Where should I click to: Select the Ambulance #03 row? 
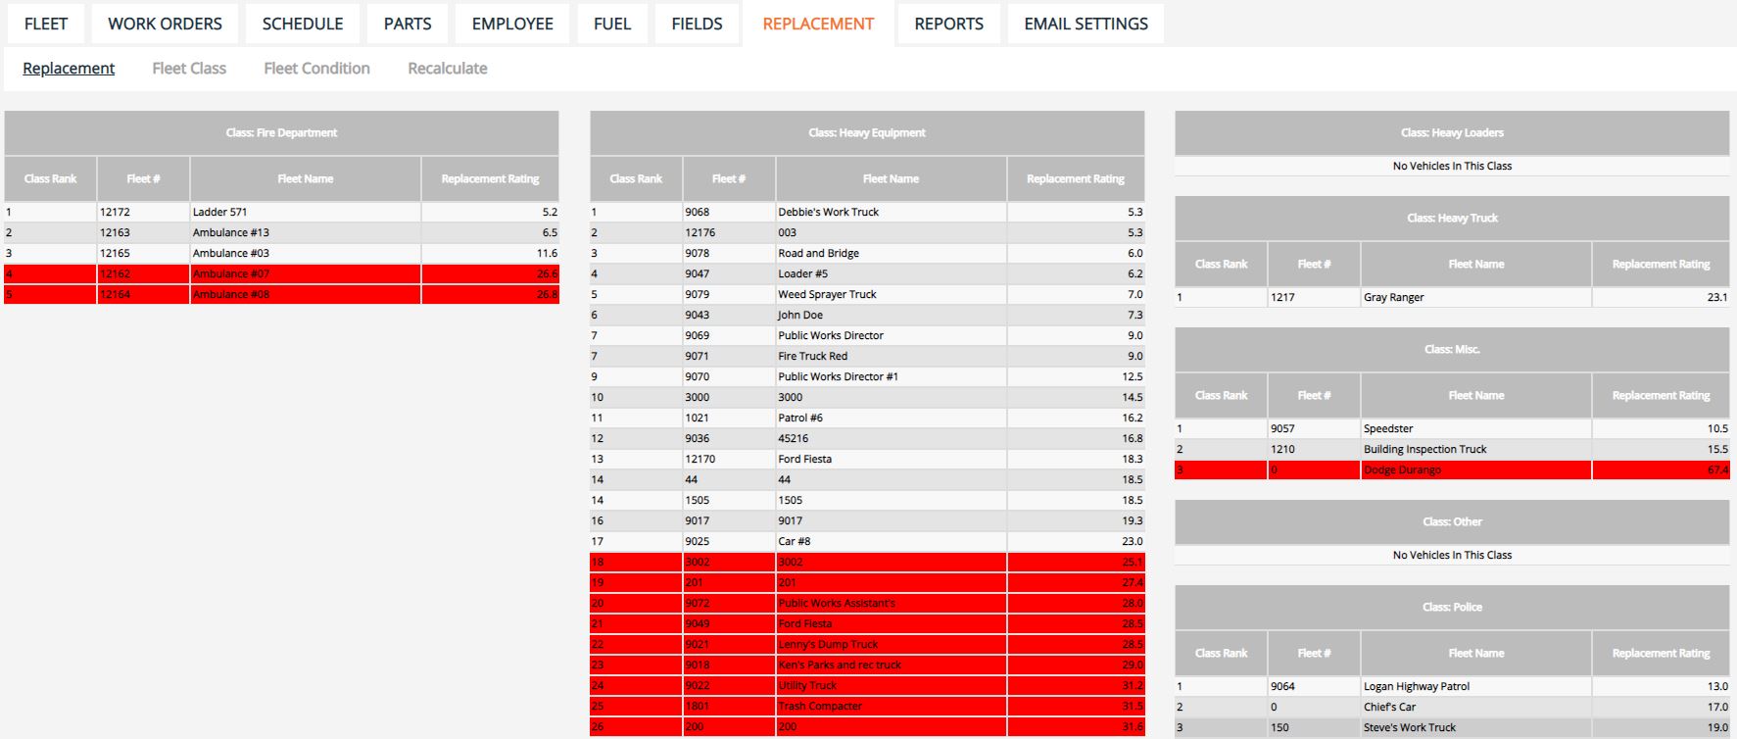tap(281, 253)
